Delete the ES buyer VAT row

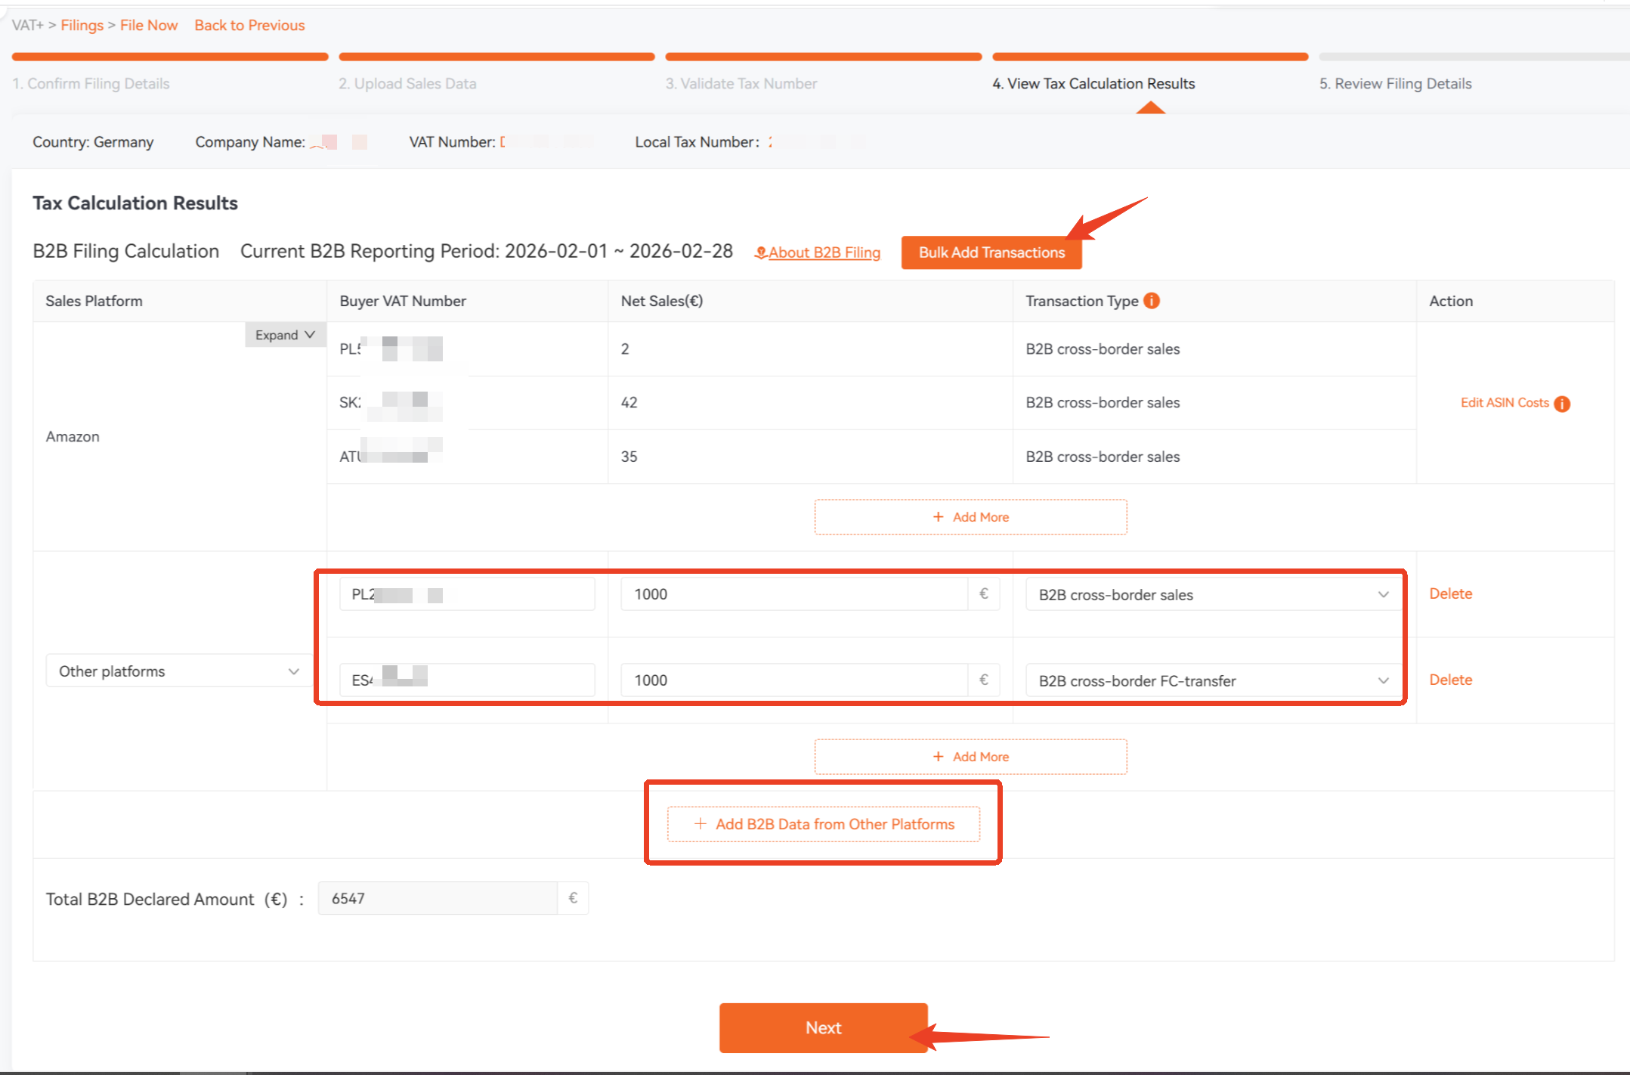1450,680
